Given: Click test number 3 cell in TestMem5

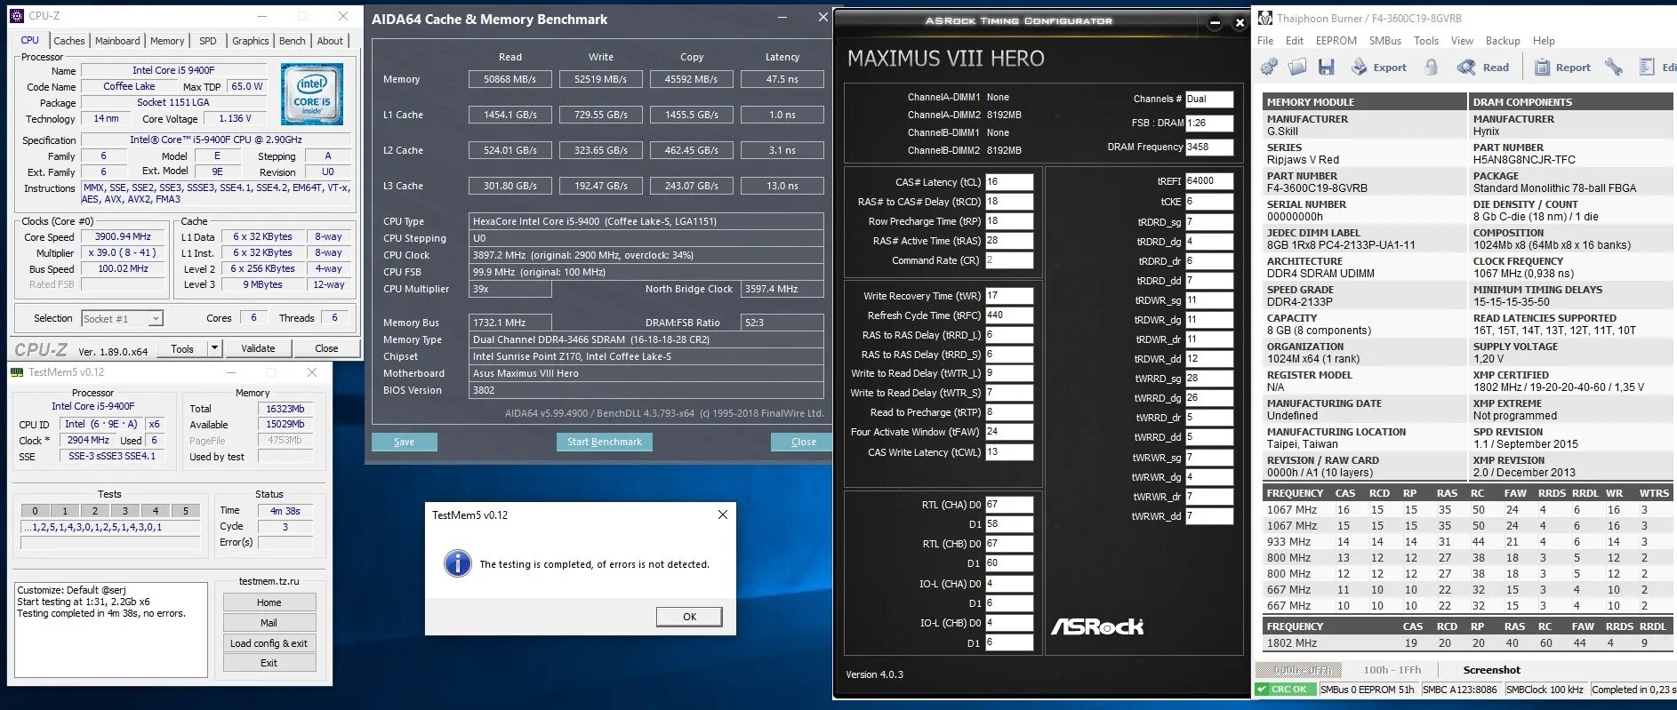Looking at the screenshot, I should coord(125,511).
